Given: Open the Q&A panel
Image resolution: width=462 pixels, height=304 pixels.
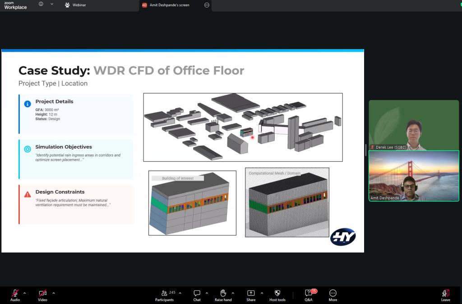Looking at the screenshot, I should 309,294.
